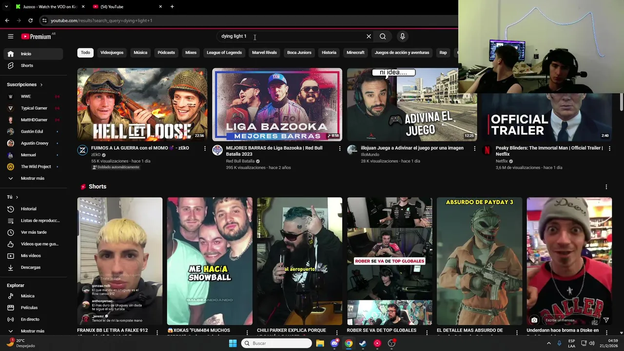Expand the Suscripciones section chevron

pyautogui.click(x=41, y=85)
